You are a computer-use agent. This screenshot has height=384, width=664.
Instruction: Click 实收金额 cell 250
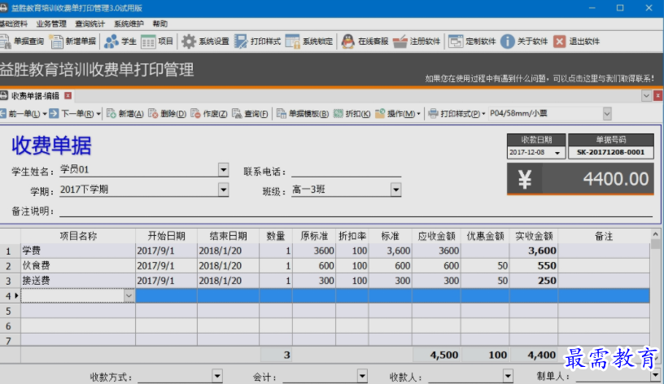tap(534, 281)
